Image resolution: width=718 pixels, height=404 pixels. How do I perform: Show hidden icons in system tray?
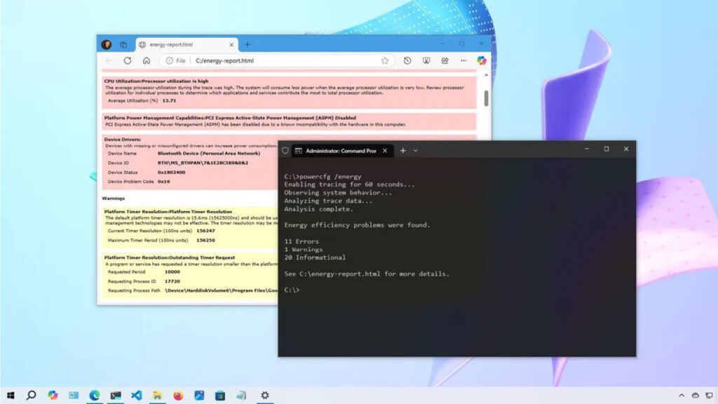pyautogui.click(x=681, y=396)
